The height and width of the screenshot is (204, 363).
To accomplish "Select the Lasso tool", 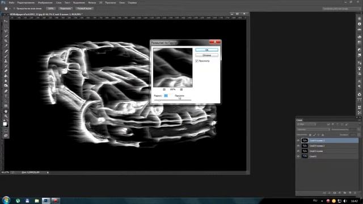I will point(6,31).
